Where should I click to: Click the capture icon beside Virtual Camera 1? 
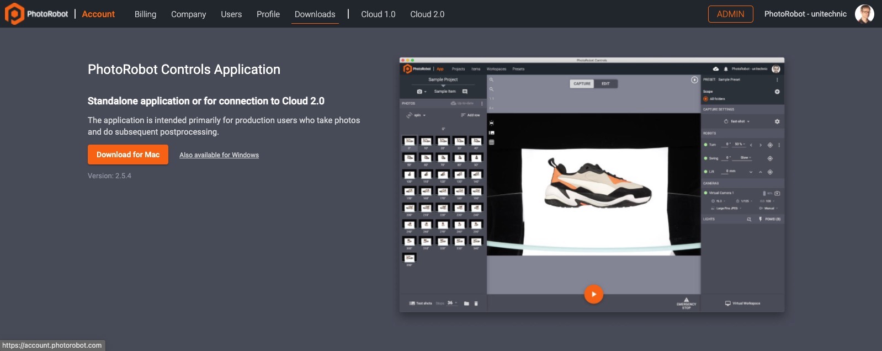coord(777,193)
